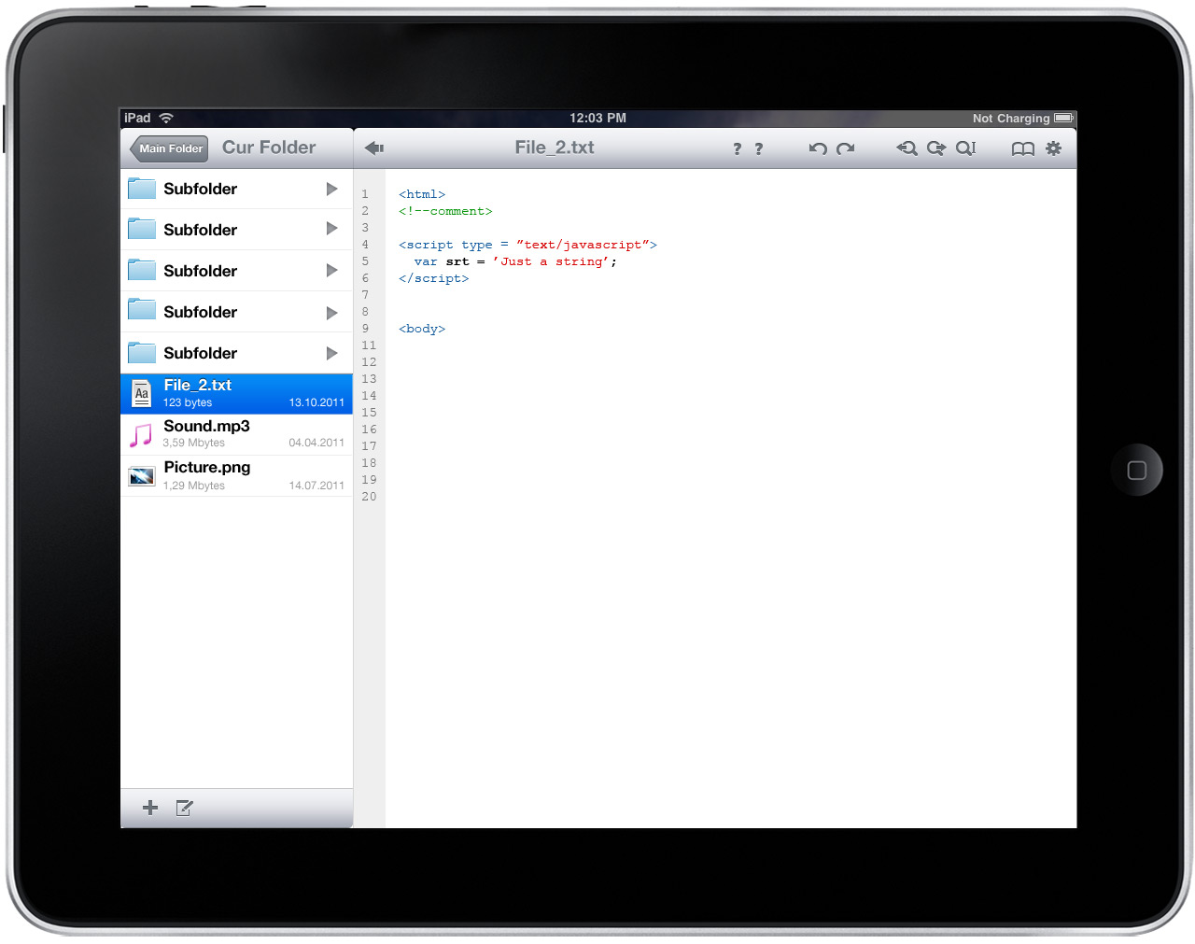Click the green <!--comment> line
Screen dimensions: 1195x944
point(445,211)
